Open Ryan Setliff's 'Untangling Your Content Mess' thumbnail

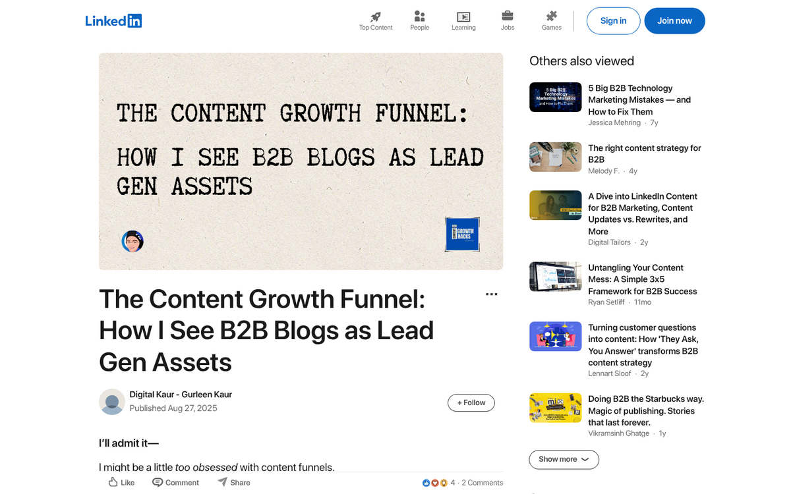pos(555,277)
